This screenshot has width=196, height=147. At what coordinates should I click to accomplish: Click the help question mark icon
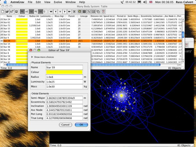click(103, 11)
